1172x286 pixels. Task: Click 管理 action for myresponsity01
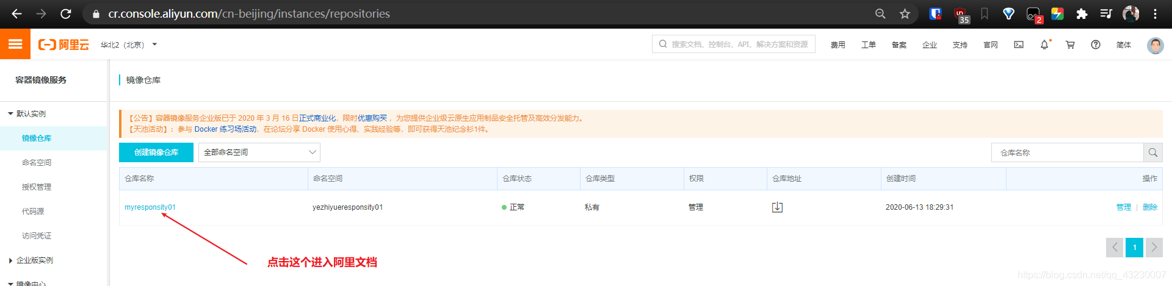pos(1124,207)
